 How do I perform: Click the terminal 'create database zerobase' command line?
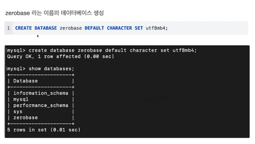click(102, 50)
